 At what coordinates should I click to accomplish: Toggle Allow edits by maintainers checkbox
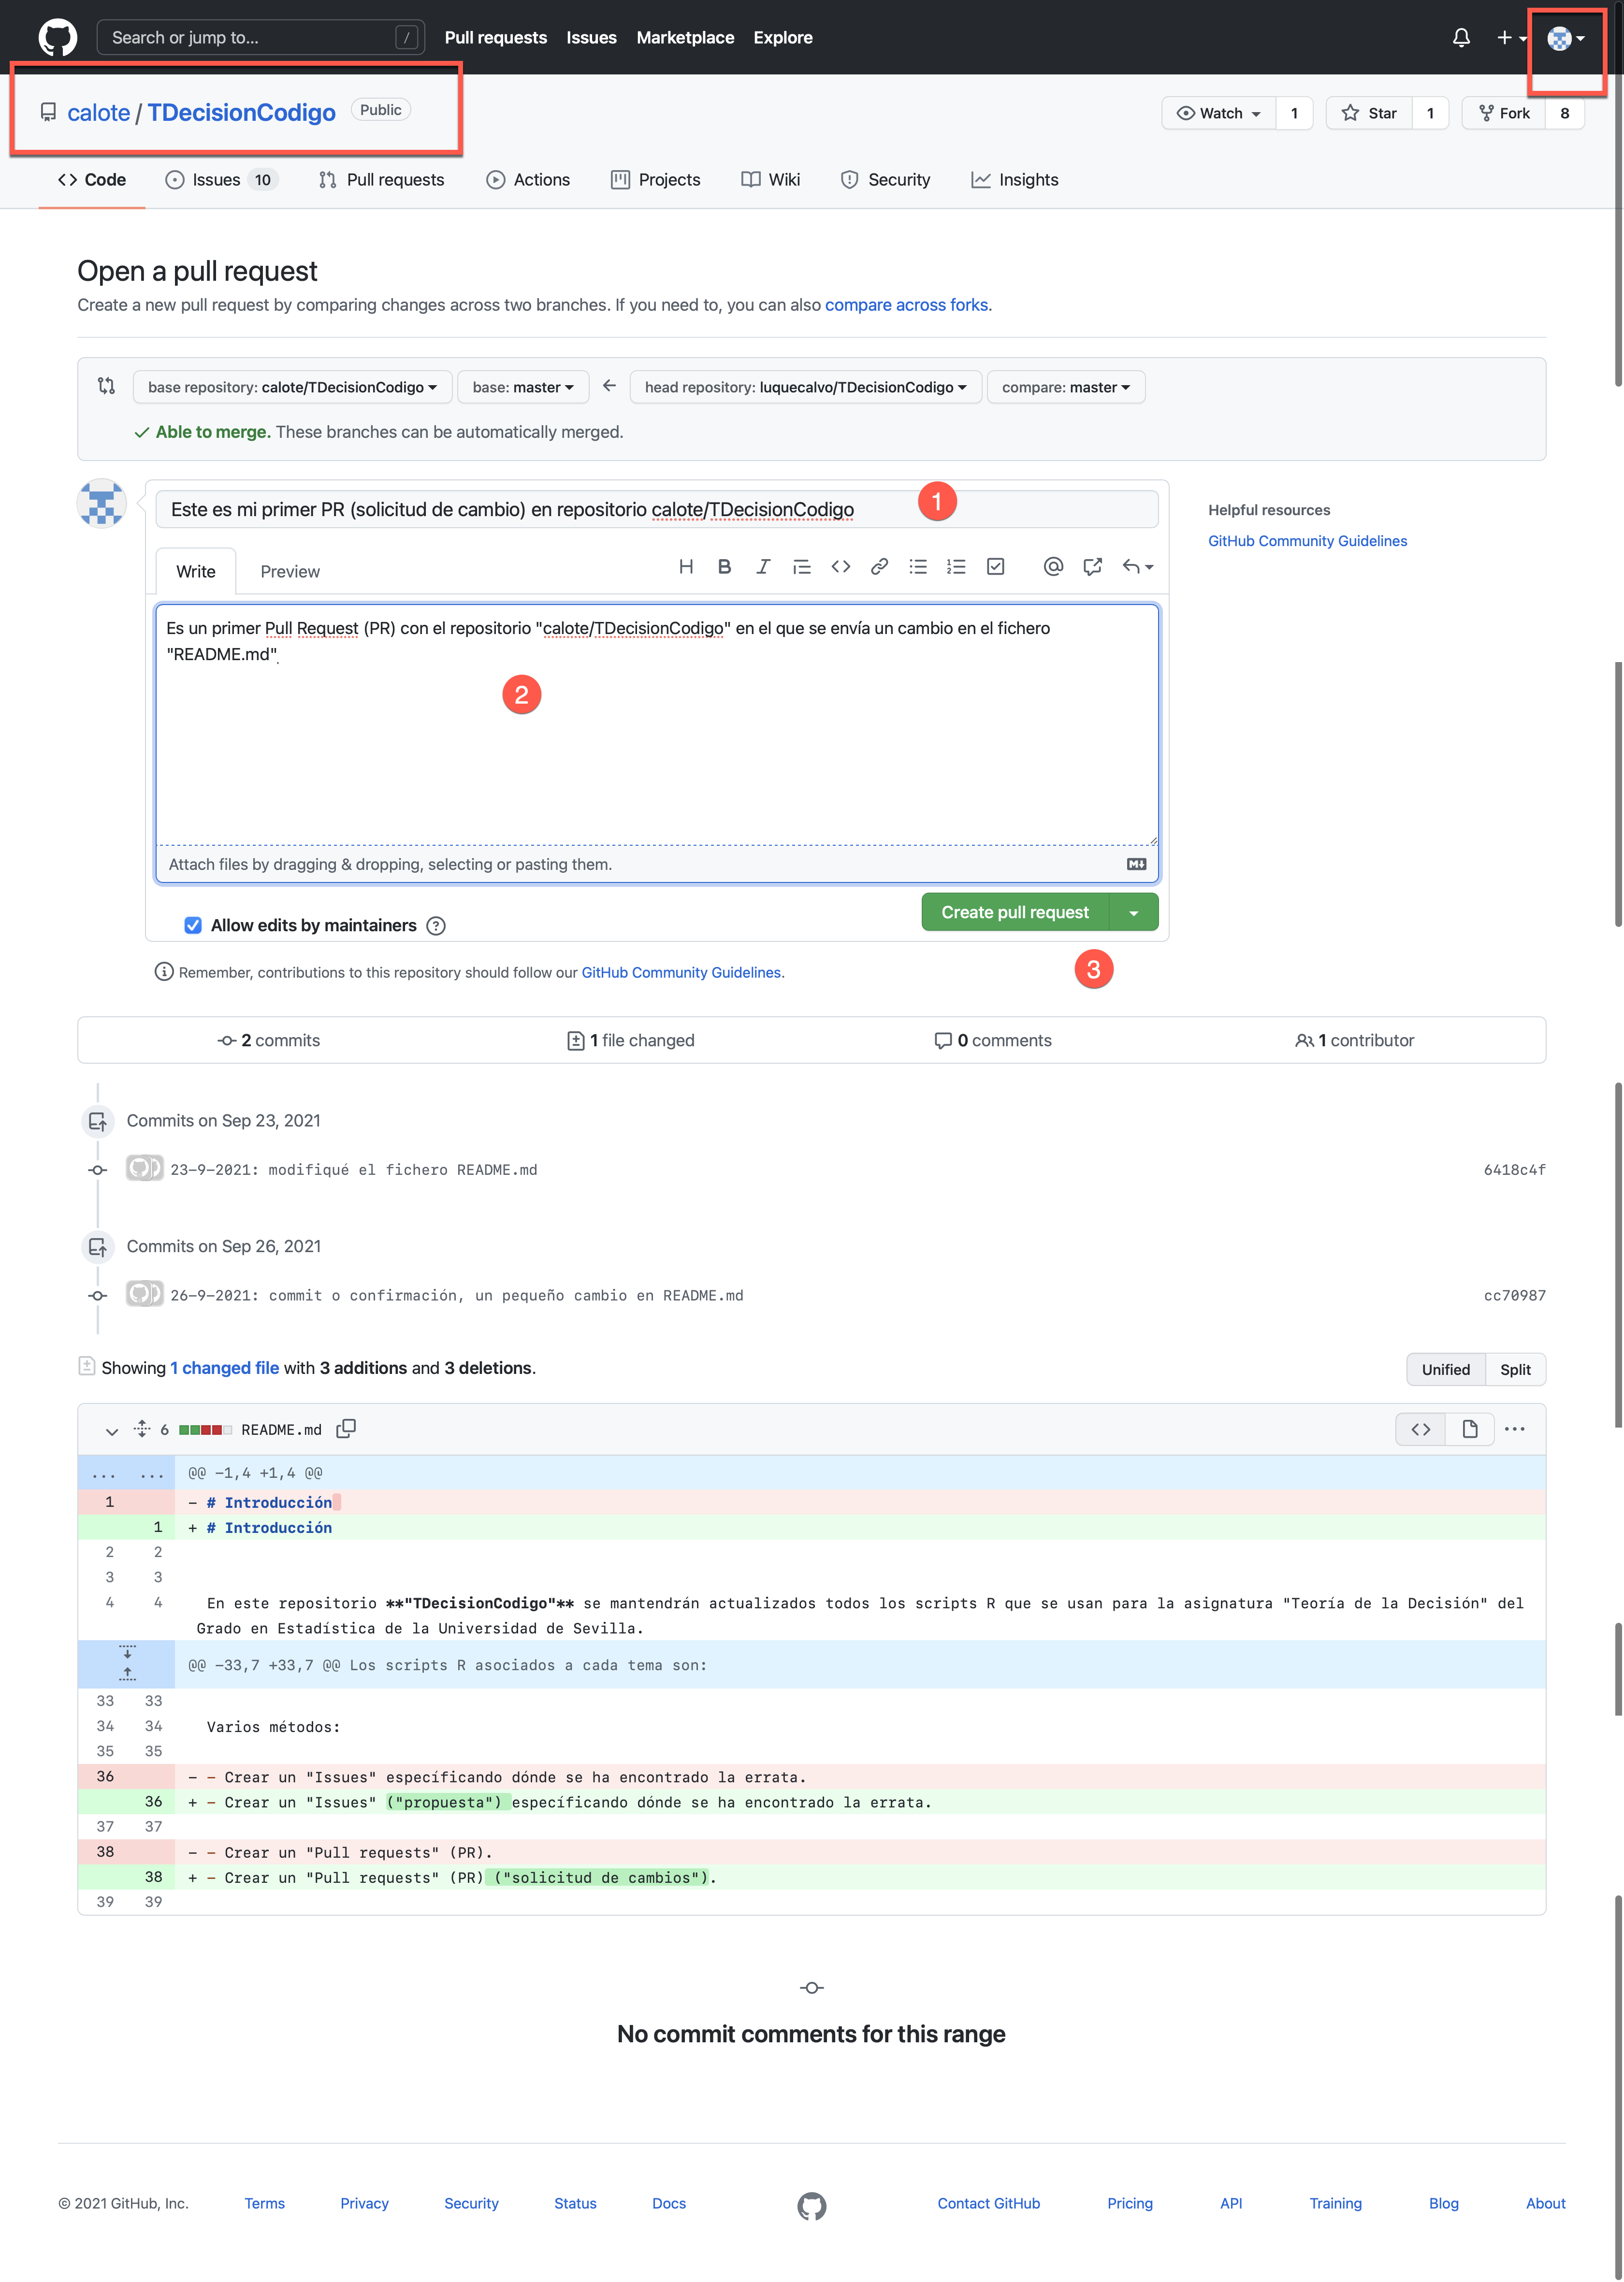pos(193,925)
